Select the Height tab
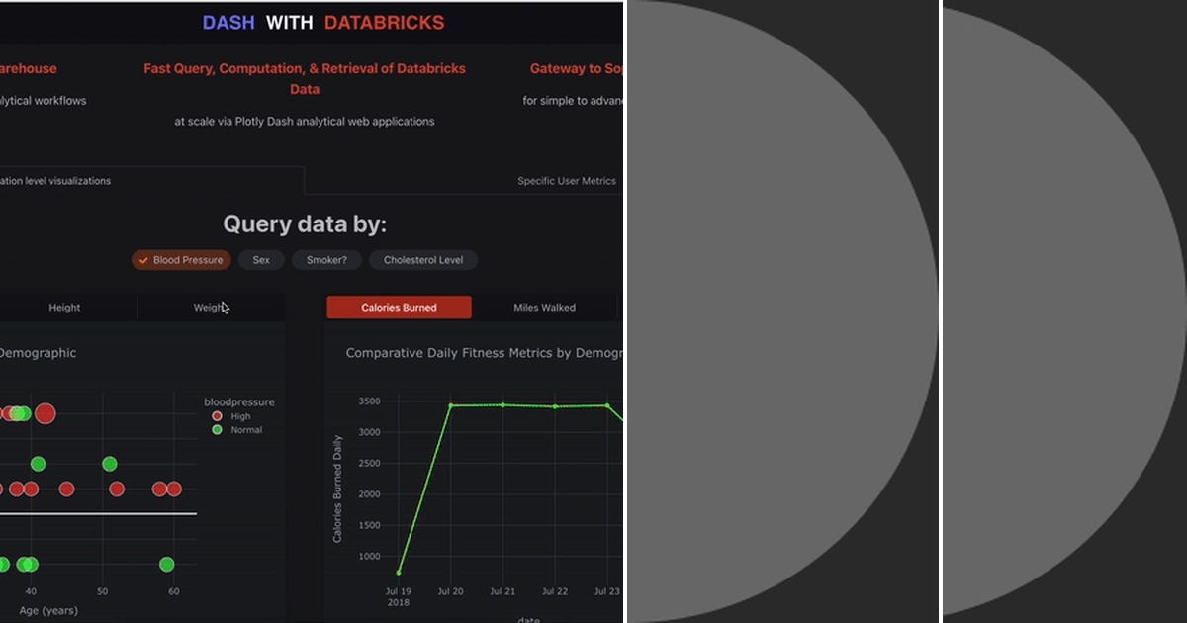Screen dimensions: 1187x623 coord(63,307)
